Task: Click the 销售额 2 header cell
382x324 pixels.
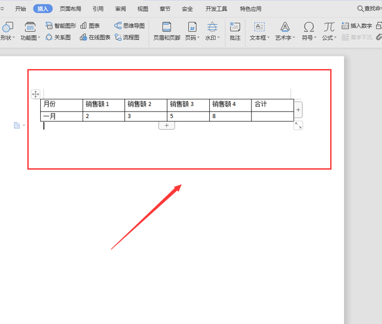Action: 146,105
